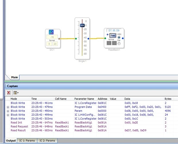Select the Dbl radio button on ReadBack1

[x=119, y=43]
